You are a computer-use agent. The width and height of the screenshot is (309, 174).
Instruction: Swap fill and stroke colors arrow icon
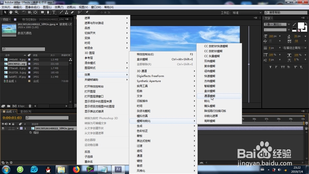pos(306,24)
